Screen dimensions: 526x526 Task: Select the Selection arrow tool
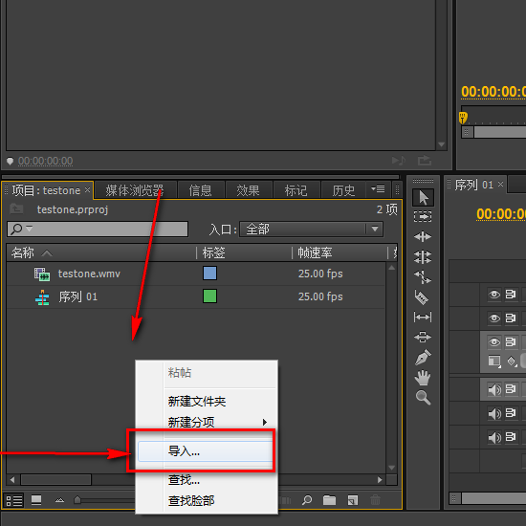tap(423, 197)
